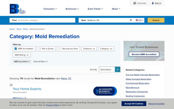Click Become BBB Accredited button

[144, 54]
